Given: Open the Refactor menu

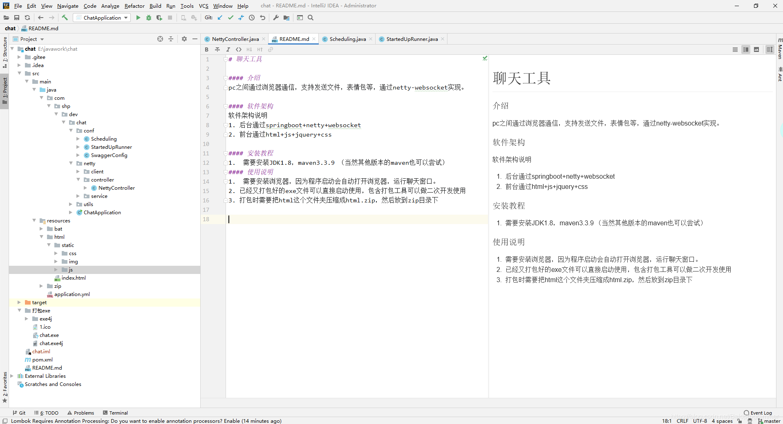Looking at the screenshot, I should [134, 6].
